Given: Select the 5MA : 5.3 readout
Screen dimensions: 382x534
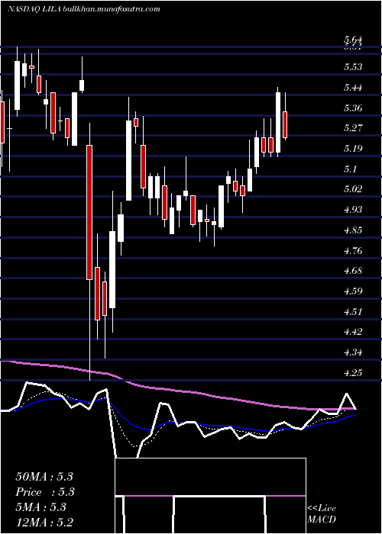Looking at the screenshot, I should (40, 507).
